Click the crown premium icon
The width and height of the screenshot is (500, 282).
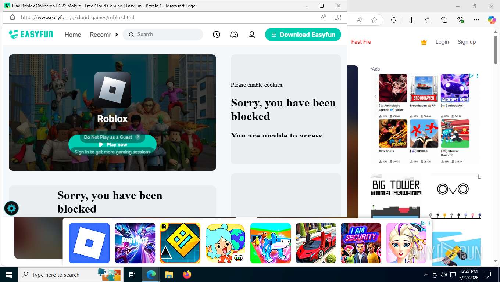pos(424,42)
